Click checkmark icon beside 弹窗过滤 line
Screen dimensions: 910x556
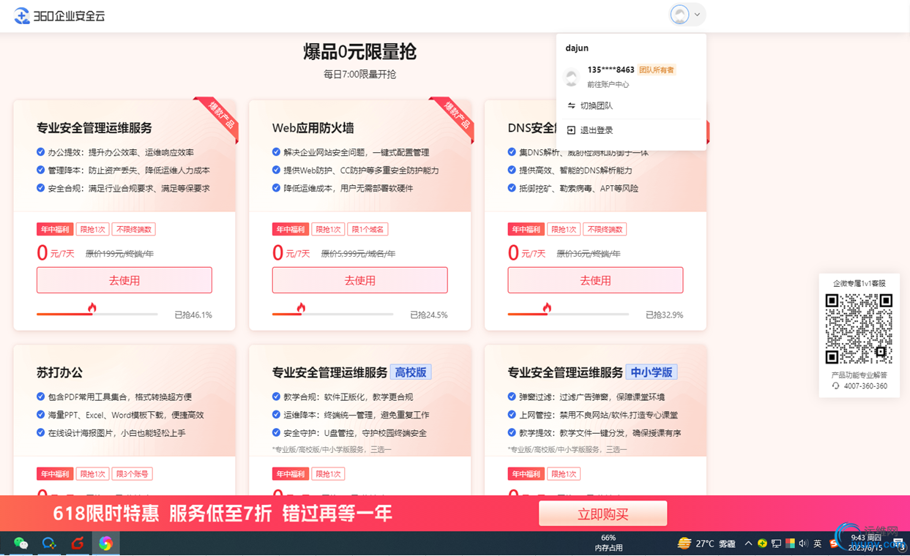point(512,397)
